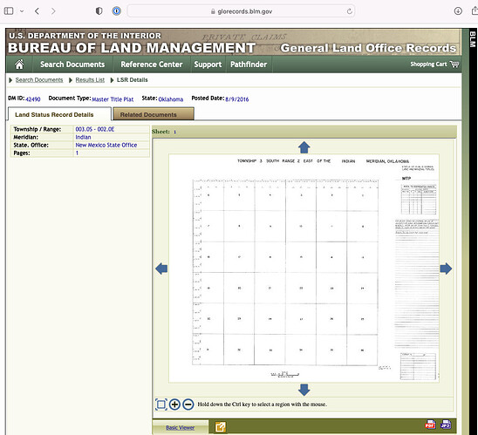Fit the plat image to window

click(x=161, y=404)
